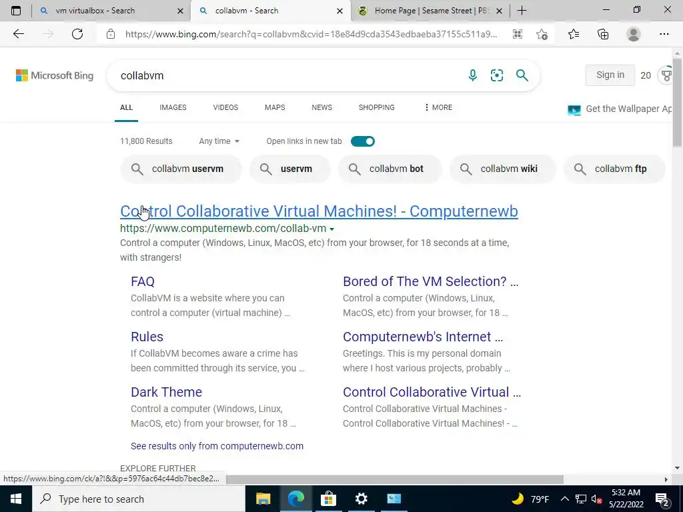Select the NEWS search tab
683x512 pixels.
[322, 107]
